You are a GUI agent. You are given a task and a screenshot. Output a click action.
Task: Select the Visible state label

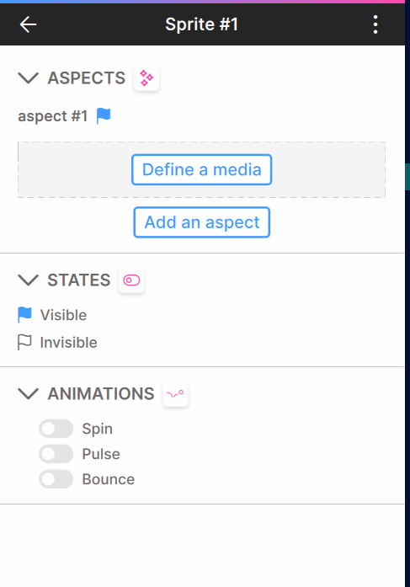(64, 315)
